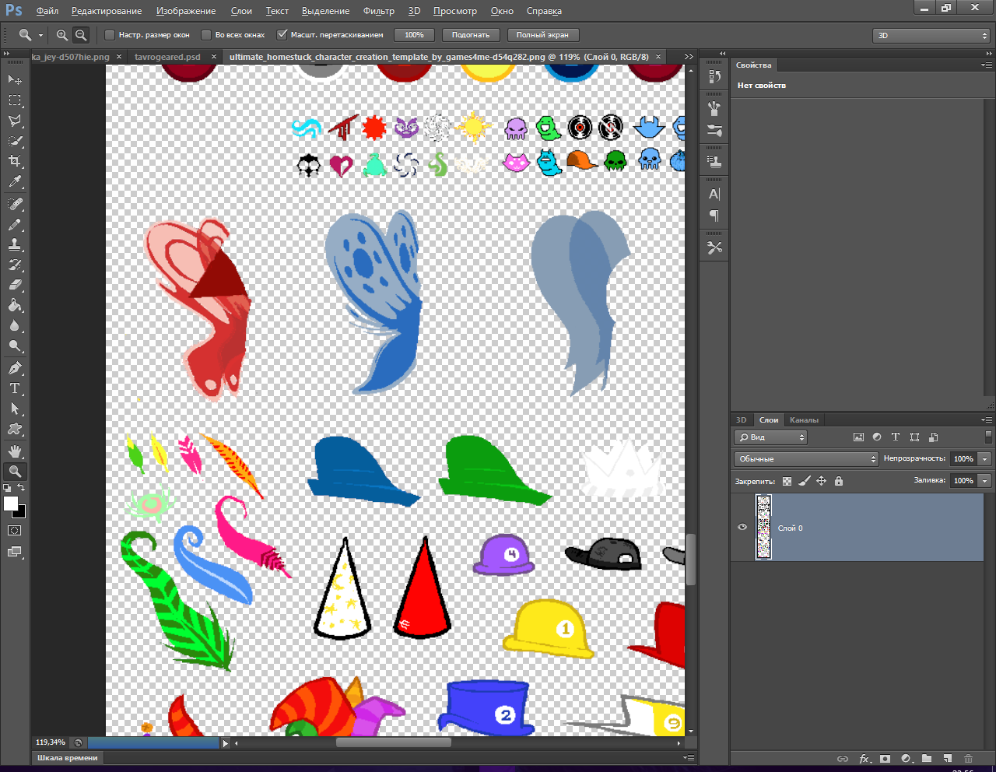Select the History Brush tool
The image size is (996, 772).
coord(15,265)
